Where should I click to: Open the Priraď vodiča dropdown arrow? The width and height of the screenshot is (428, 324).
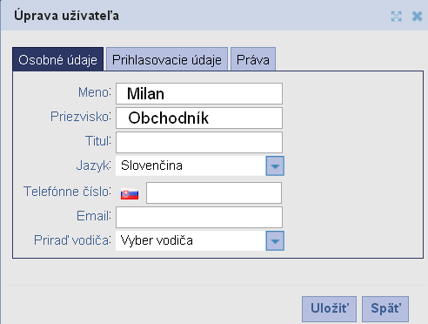pyautogui.click(x=275, y=240)
